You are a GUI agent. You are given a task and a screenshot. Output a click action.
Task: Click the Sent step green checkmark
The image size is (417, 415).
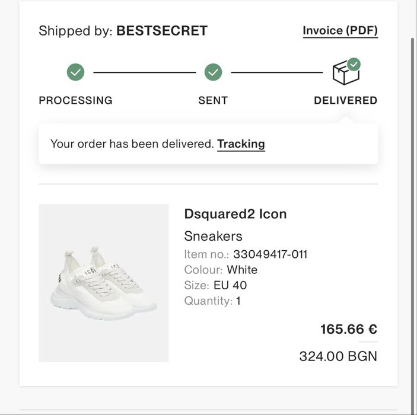213,72
